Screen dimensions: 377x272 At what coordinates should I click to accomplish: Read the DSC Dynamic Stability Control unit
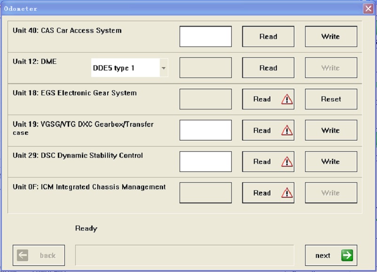coord(268,162)
